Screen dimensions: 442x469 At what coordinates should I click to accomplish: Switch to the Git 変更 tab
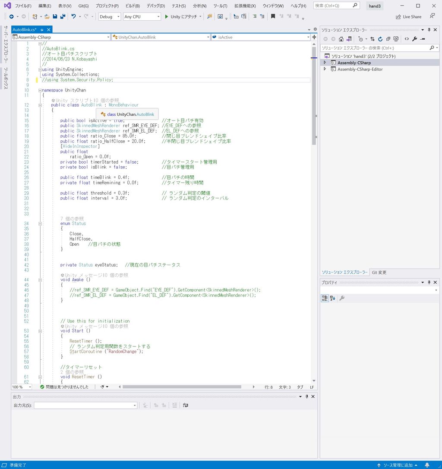point(379,273)
